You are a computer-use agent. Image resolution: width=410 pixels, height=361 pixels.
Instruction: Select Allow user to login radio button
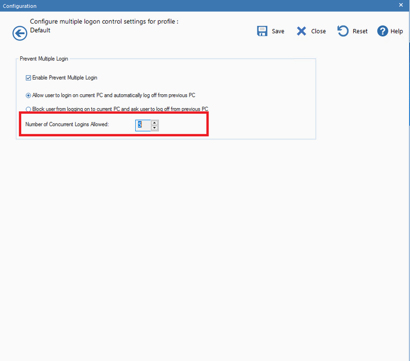(x=28, y=95)
